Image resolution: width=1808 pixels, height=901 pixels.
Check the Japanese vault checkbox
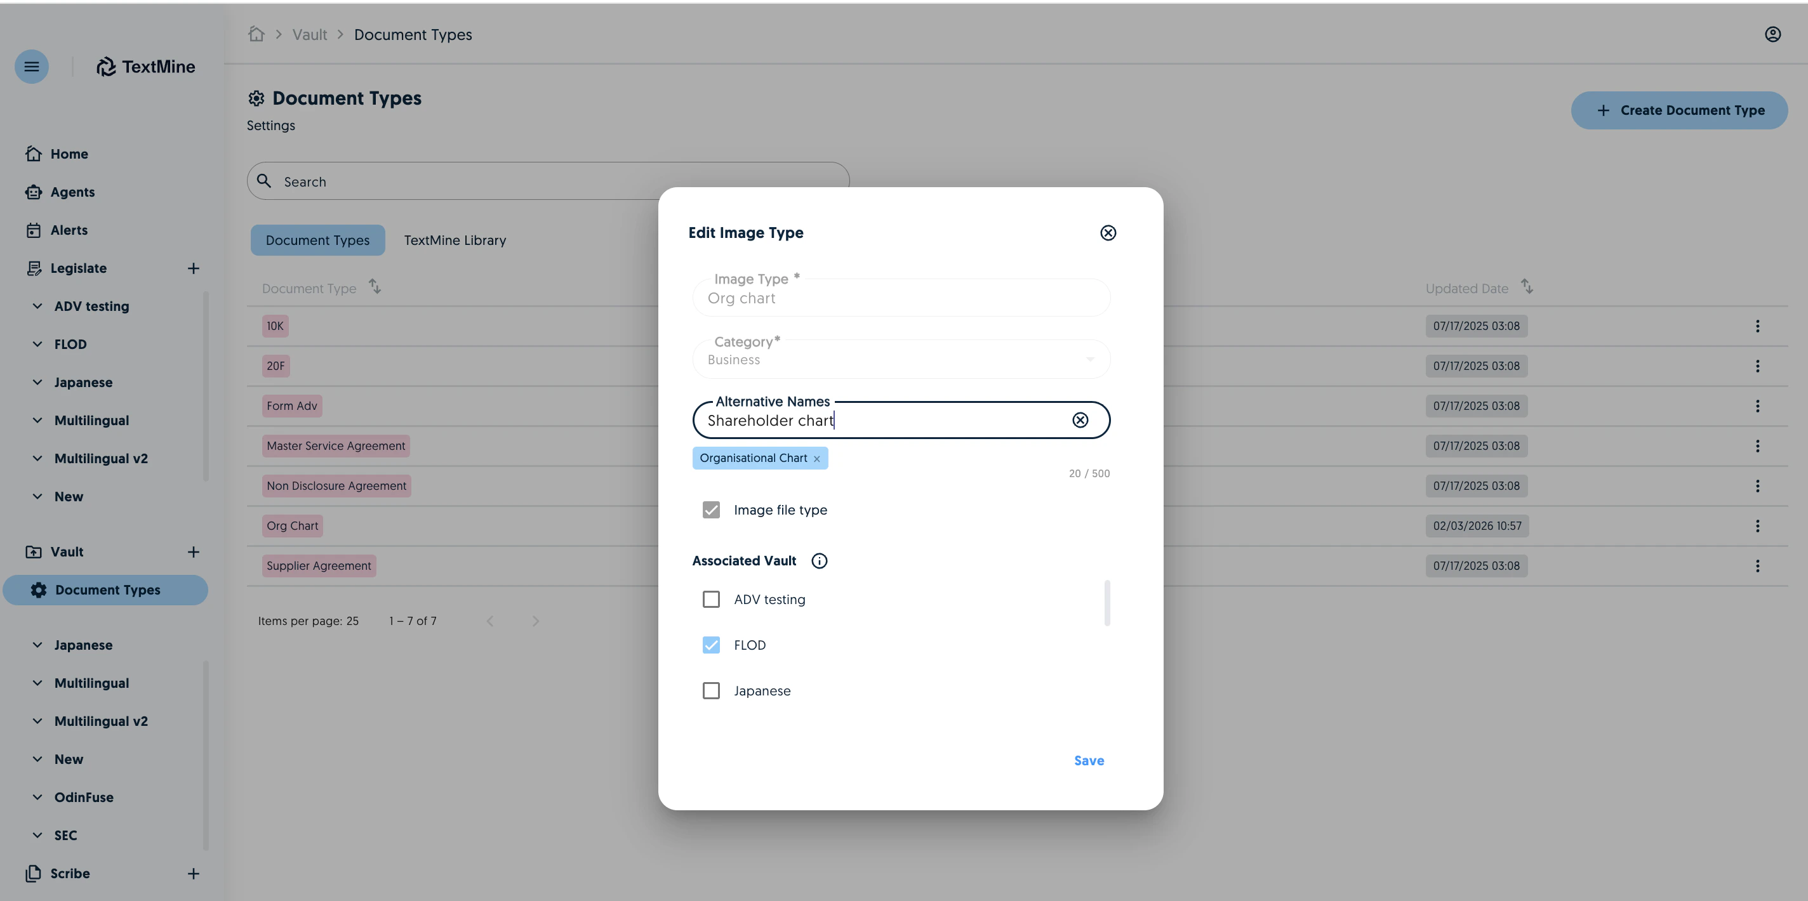(710, 690)
